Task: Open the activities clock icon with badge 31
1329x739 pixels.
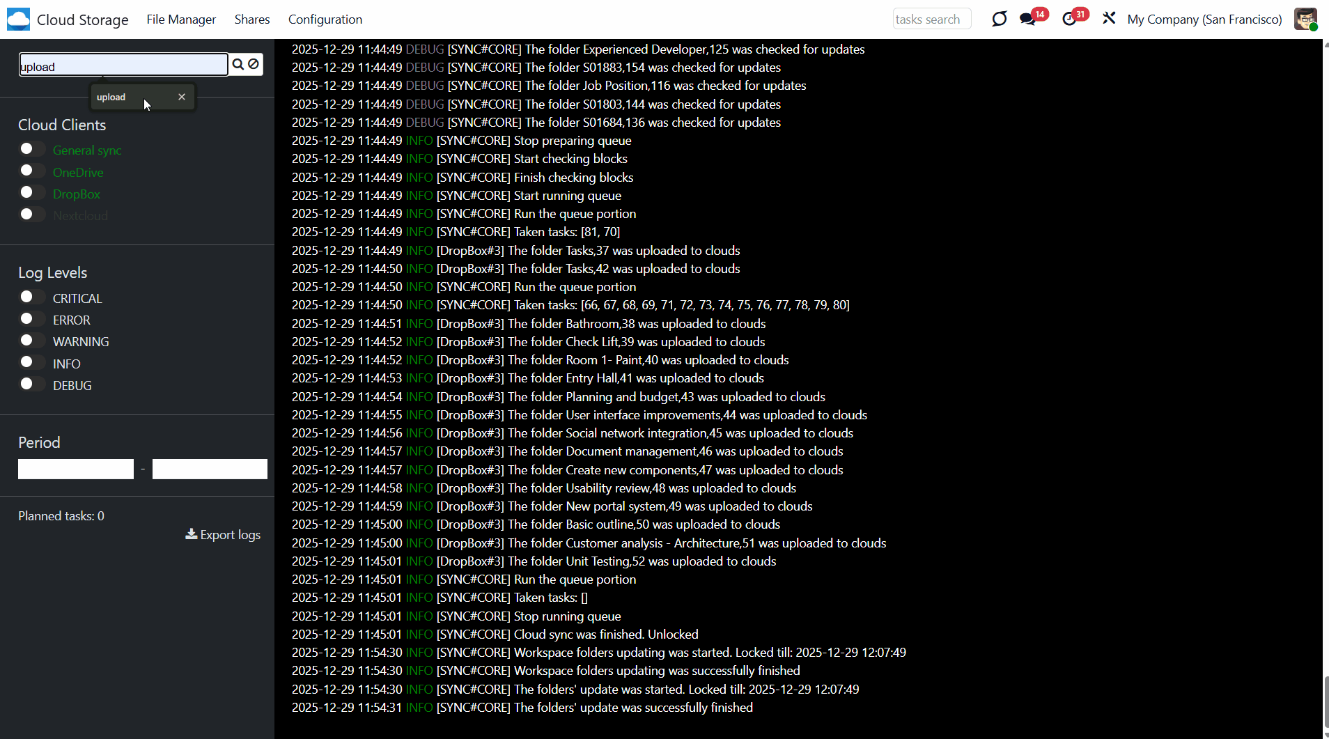Action: 1069,19
